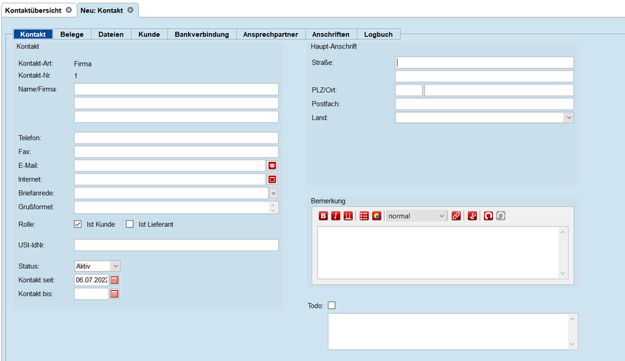Click the PLZ postal code field
The image size is (625, 361).
point(409,90)
